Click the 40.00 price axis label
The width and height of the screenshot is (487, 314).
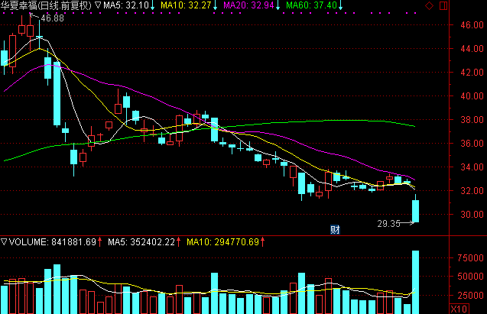[x=472, y=96]
